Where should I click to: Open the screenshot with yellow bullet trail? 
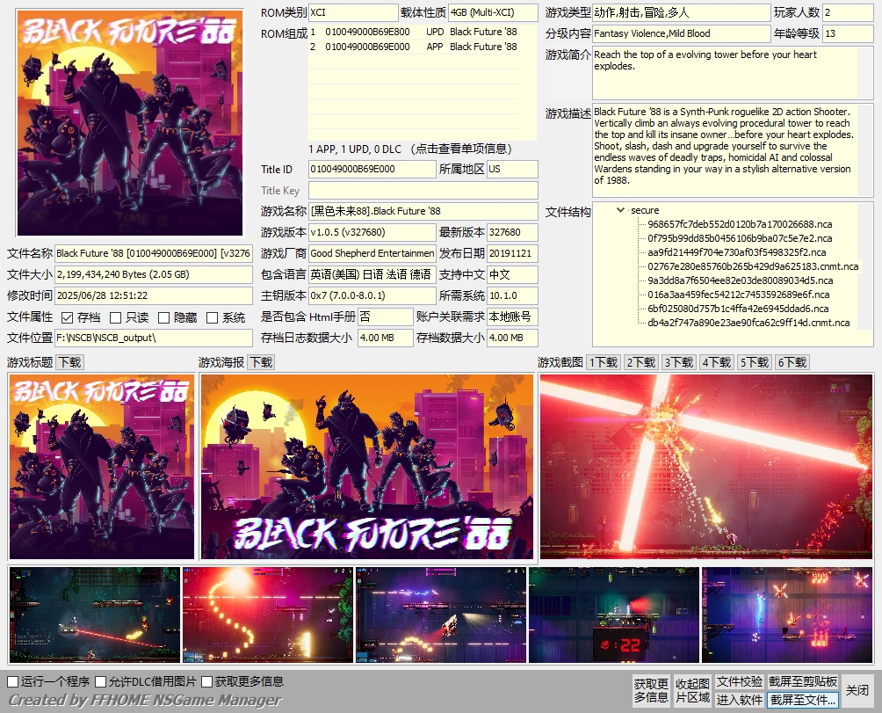[268, 615]
